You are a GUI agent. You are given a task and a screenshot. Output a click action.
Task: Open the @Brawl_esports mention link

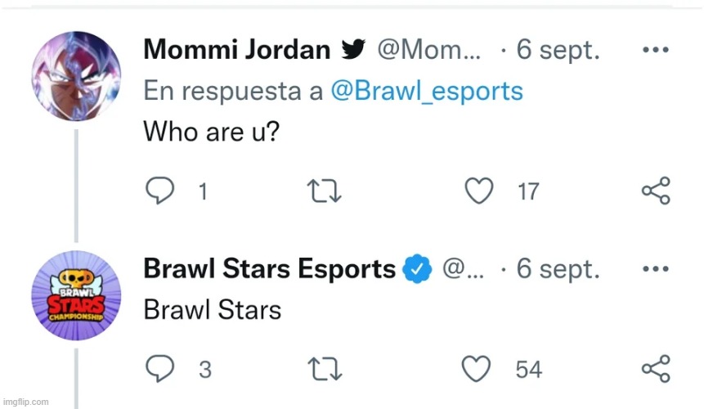tap(427, 91)
